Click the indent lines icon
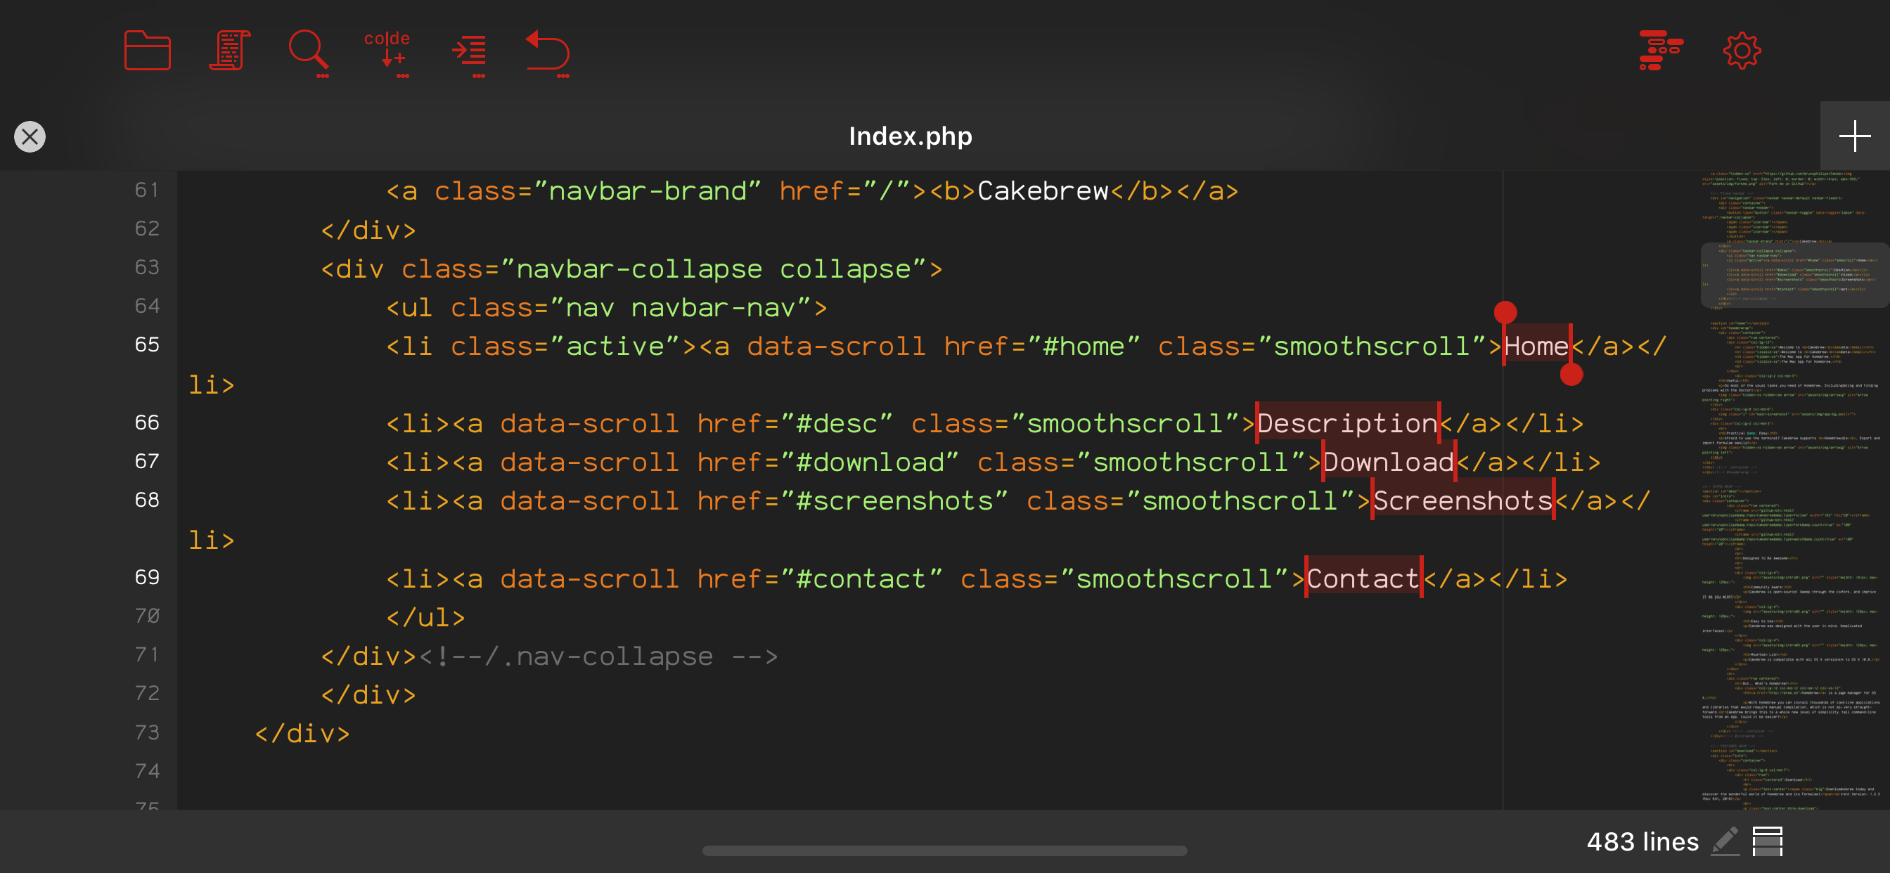Viewport: 1890px width, 873px height. coord(469,51)
